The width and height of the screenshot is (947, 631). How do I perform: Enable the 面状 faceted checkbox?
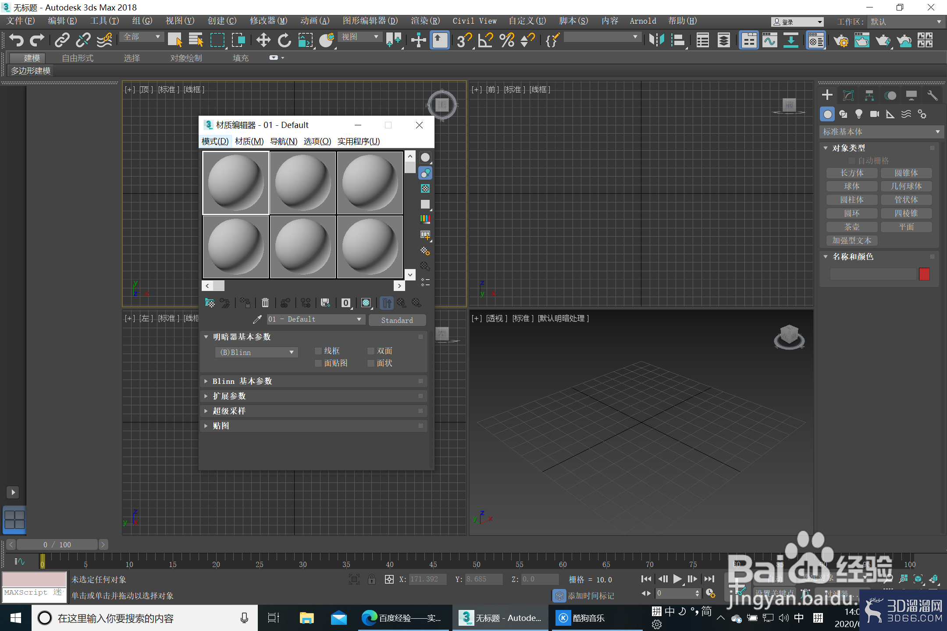click(371, 363)
